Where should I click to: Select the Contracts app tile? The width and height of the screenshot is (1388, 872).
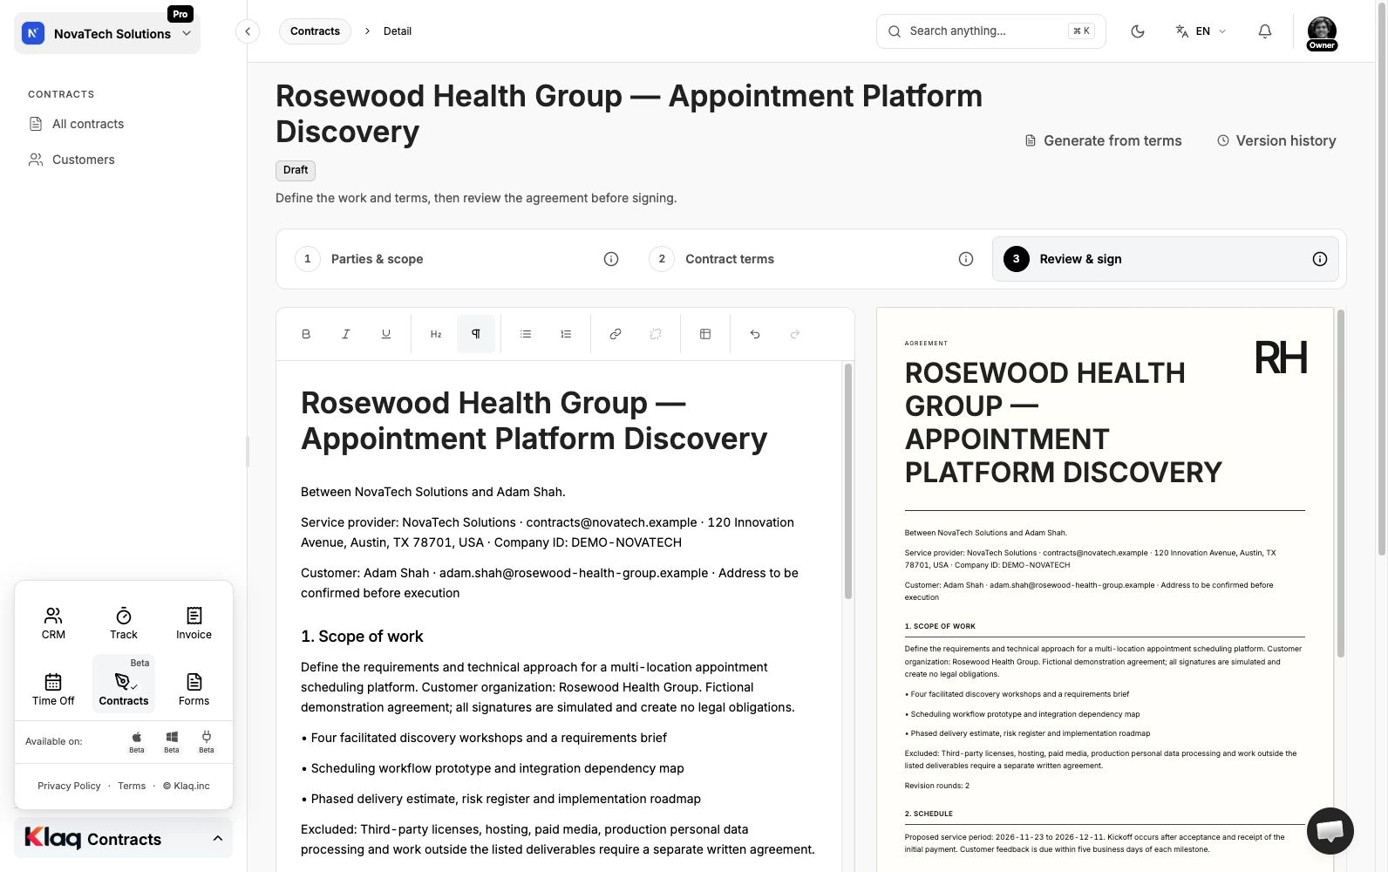coord(124,684)
